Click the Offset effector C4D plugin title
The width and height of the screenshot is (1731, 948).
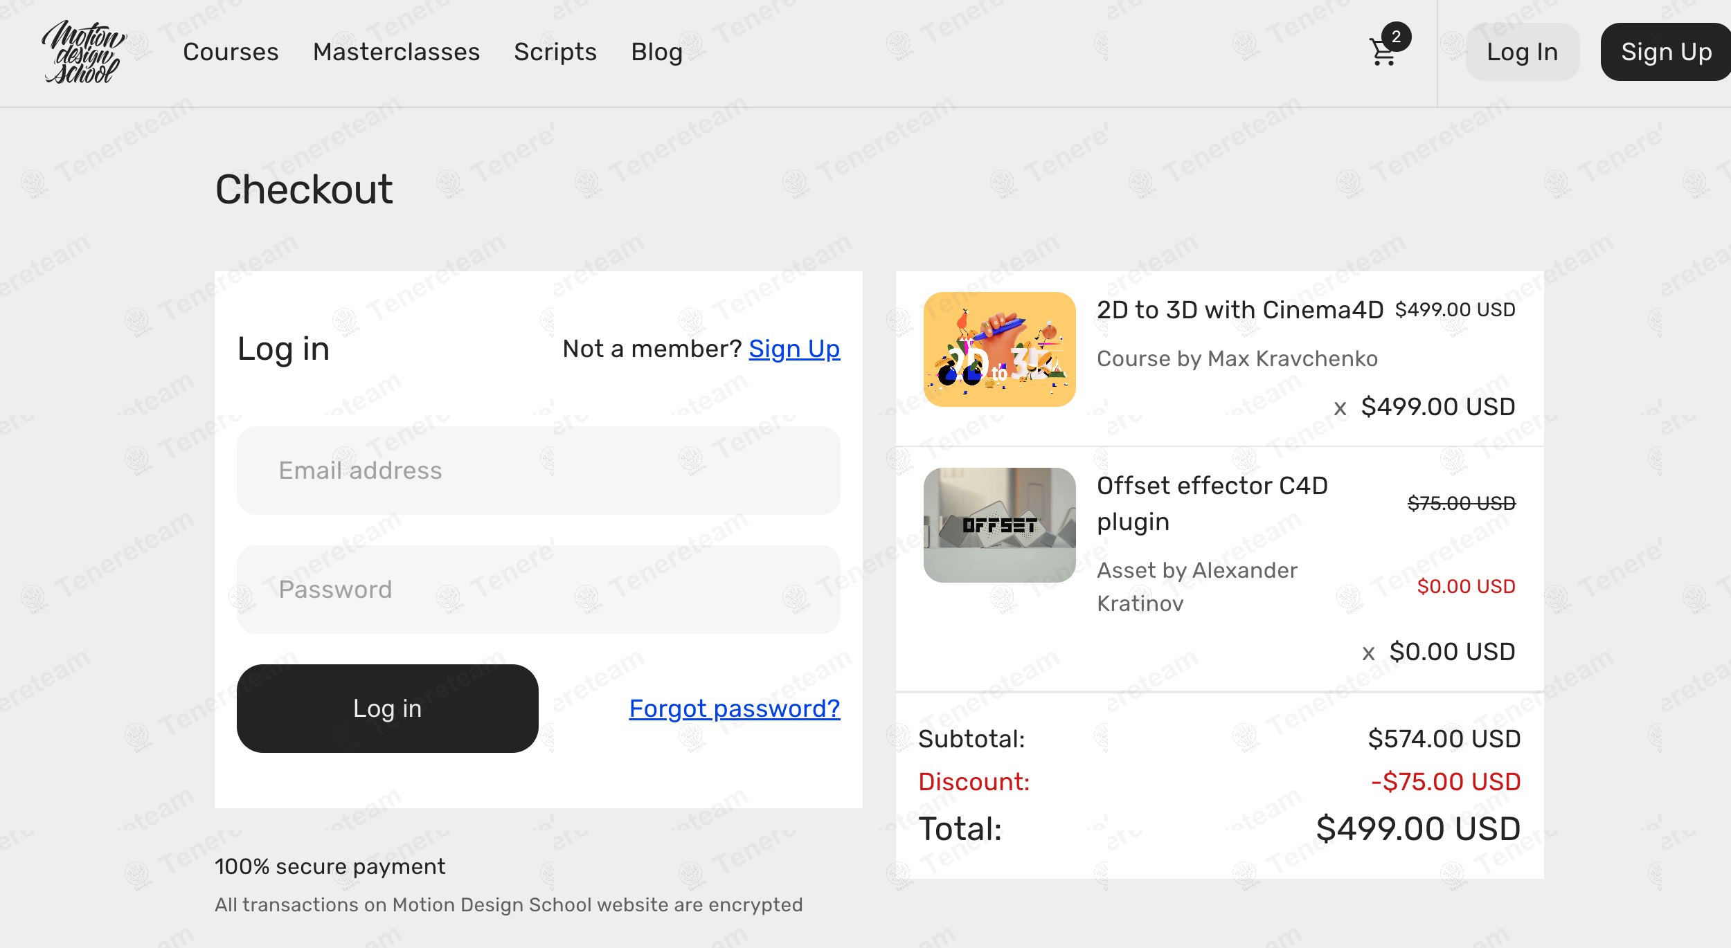pyautogui.click(x=1212, y=503)
